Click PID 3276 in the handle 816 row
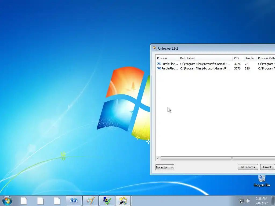Screen dimensions: 275x206 point(237,68)
